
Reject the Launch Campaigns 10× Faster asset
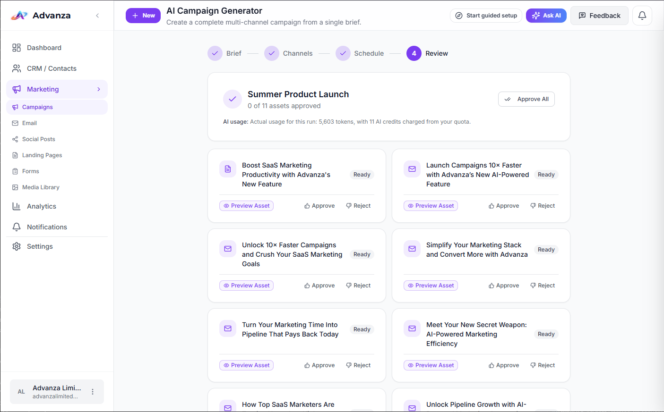(543, 206)
